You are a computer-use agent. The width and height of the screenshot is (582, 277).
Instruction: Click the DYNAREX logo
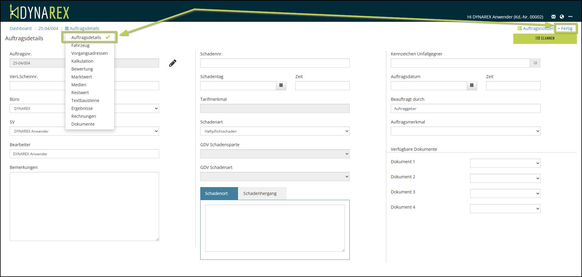(x=40, y=12)
